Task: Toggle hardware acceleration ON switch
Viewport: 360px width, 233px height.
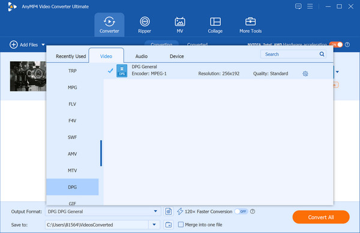Action: 335,45
